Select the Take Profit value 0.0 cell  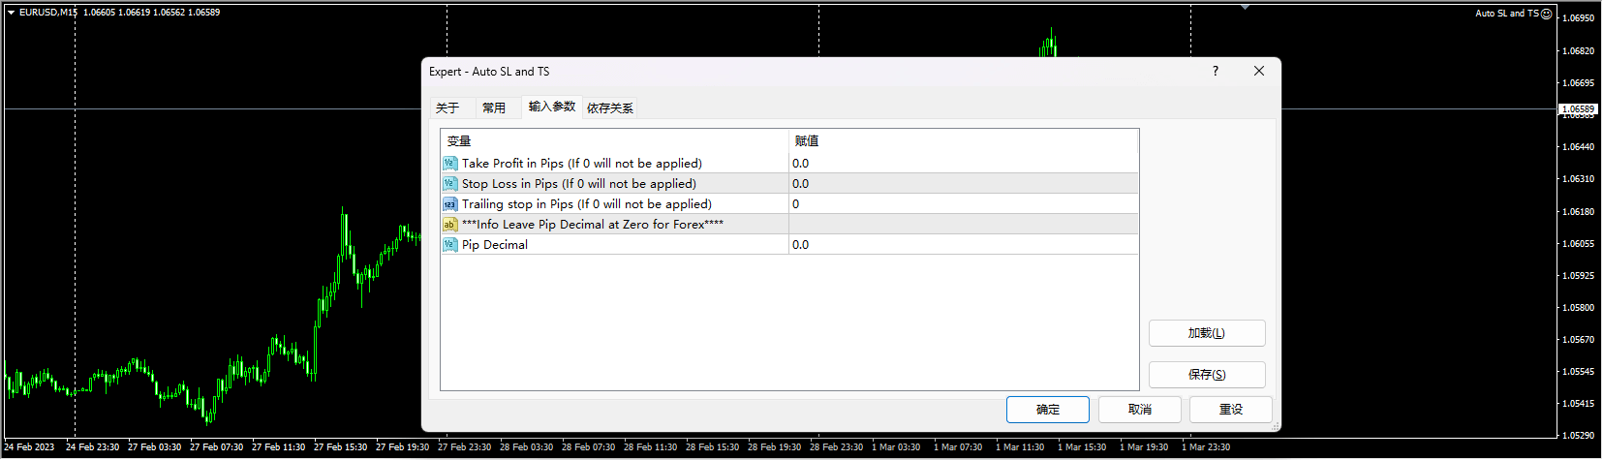(964, 164)
